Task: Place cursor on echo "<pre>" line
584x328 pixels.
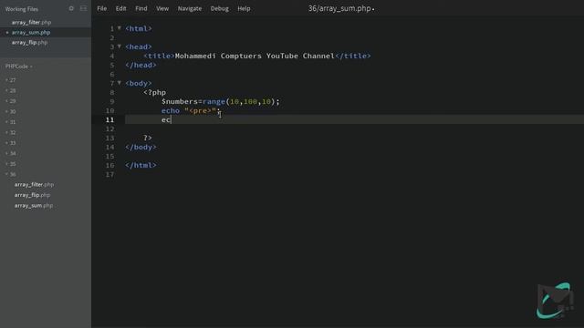Action: [191, 111]
